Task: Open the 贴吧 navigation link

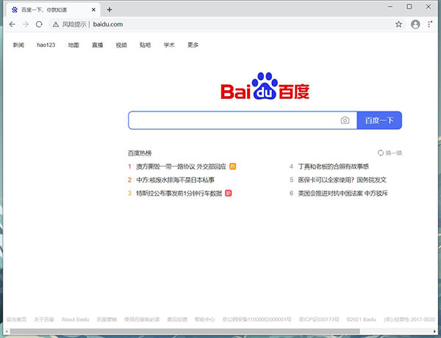Action: [145, 45]
